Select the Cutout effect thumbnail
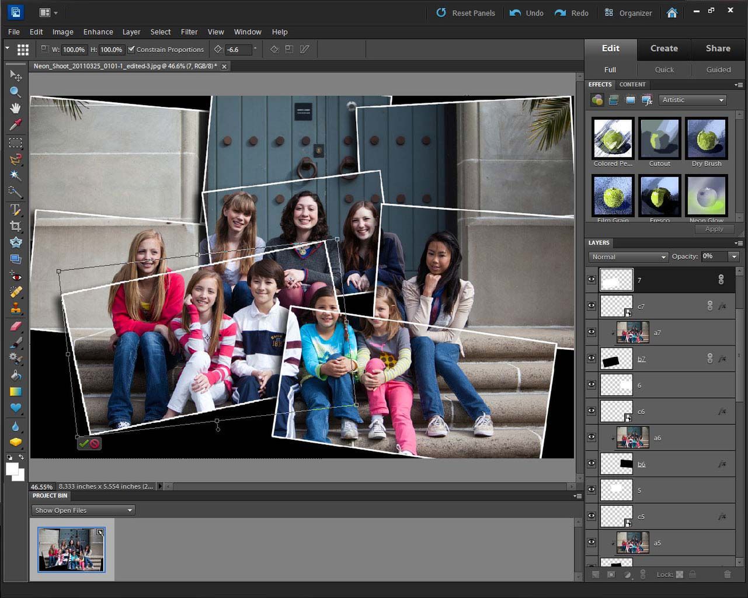 click(659, 138)
